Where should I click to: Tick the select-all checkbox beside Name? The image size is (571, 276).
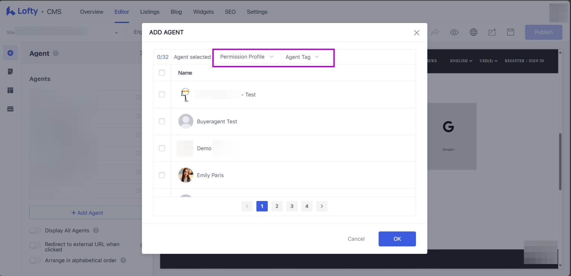point(162,73)
